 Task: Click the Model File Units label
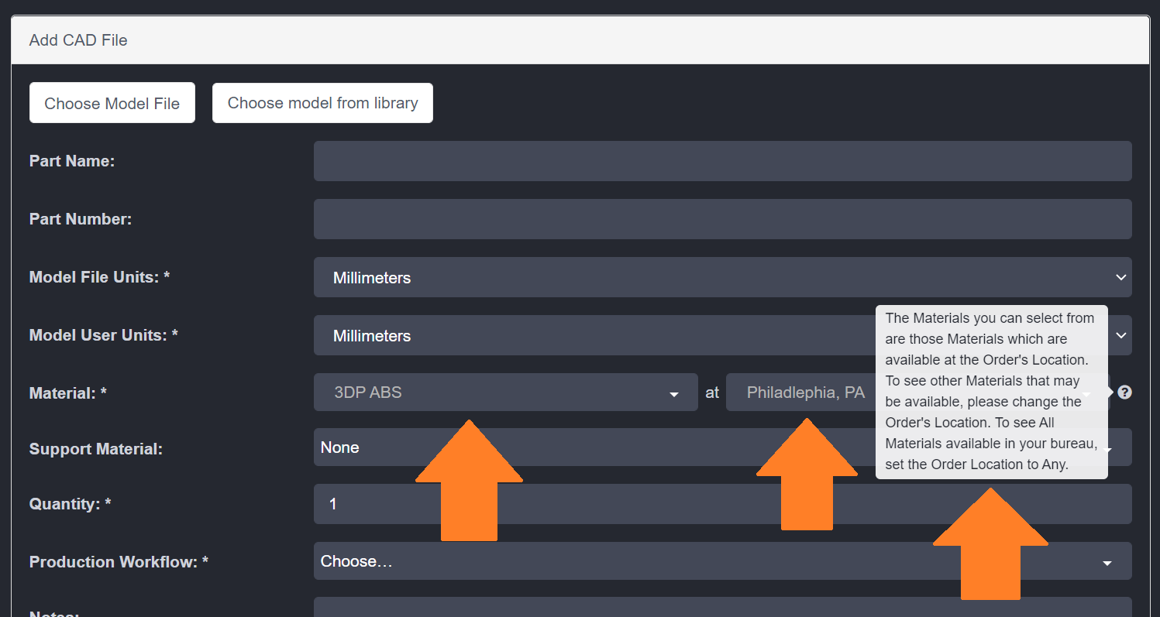point(99,277)
